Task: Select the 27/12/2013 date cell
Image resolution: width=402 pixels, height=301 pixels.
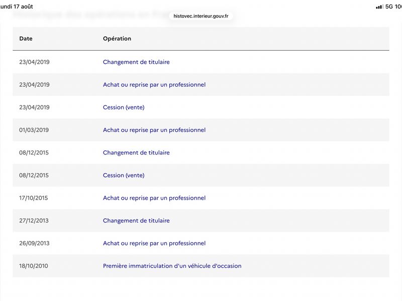Action: (x=34, y=221)
